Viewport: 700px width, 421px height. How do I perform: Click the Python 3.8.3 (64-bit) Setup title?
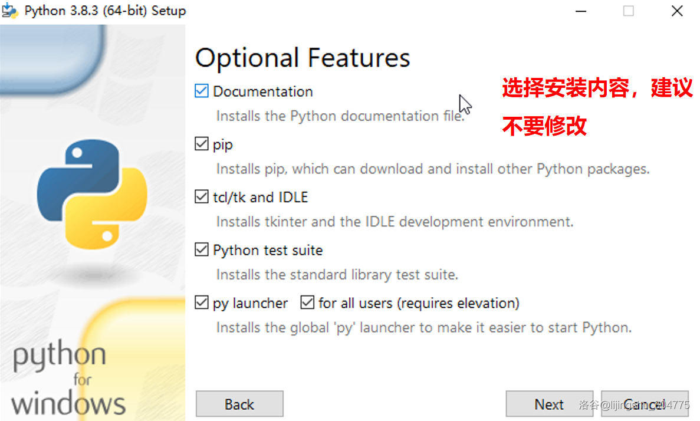[105, 11]
